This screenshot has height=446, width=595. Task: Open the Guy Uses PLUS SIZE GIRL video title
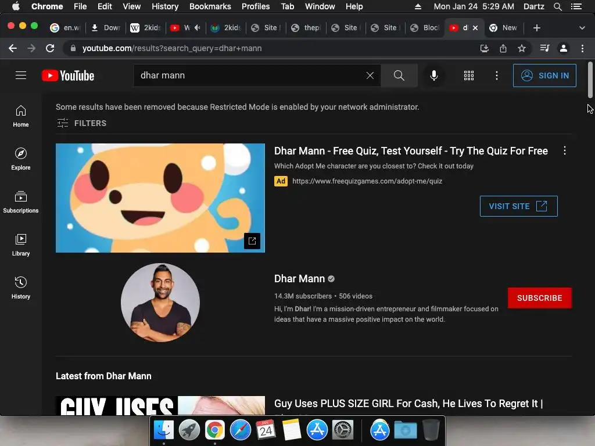[x=408, y=404]
